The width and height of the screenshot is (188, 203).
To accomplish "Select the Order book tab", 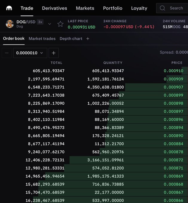I will [14, 39].
